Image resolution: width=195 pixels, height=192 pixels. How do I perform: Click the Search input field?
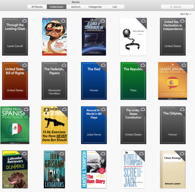(x=177, y=7)
